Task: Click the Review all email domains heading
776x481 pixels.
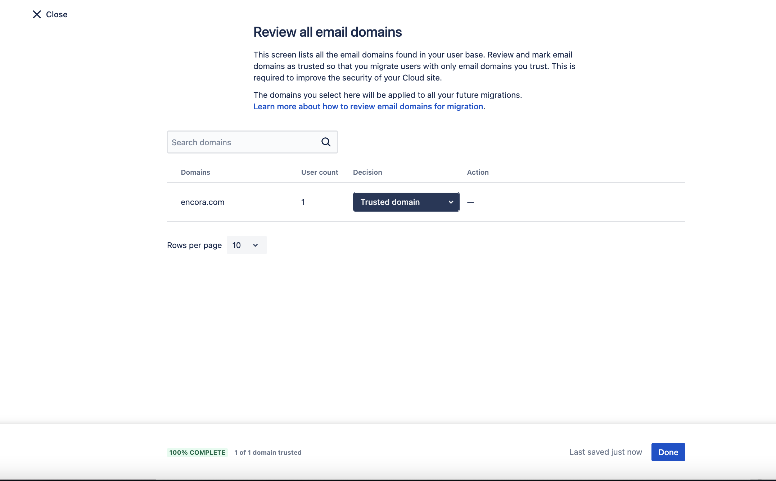Action: coord(327,32)
